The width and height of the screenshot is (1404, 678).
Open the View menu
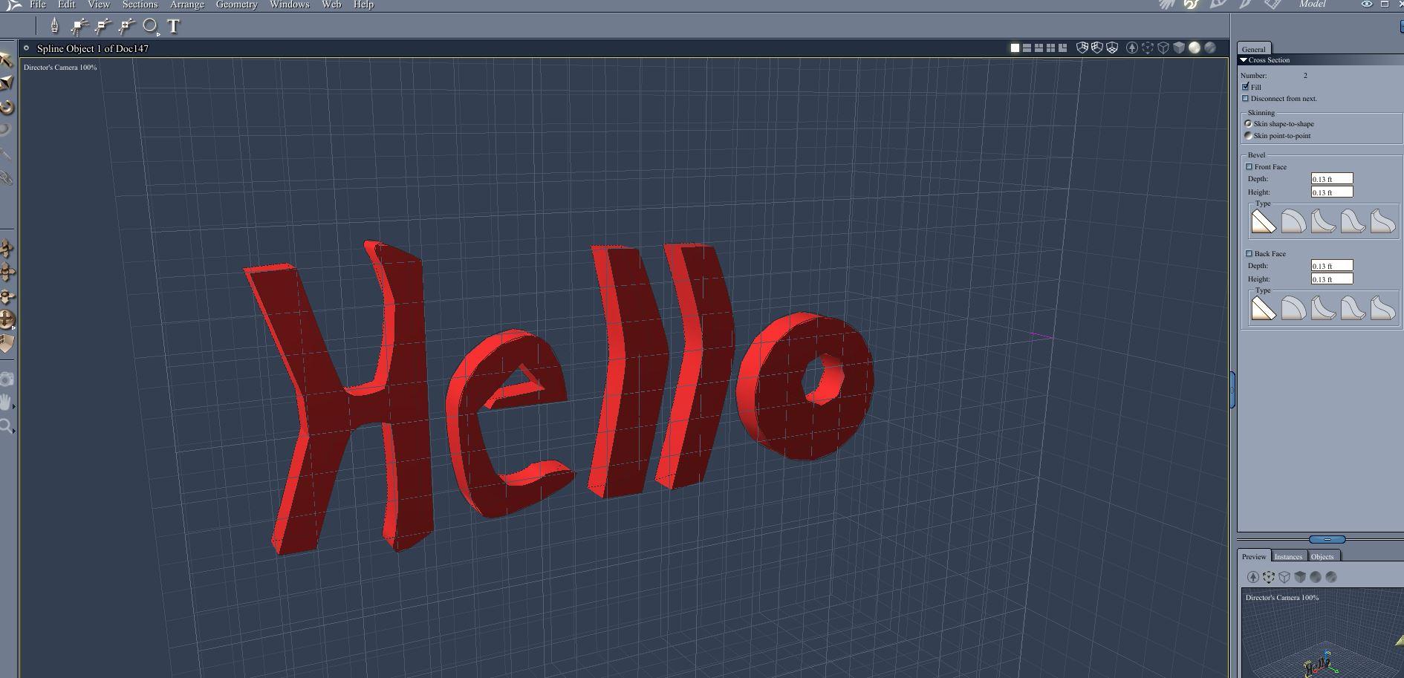click(99, 4)
